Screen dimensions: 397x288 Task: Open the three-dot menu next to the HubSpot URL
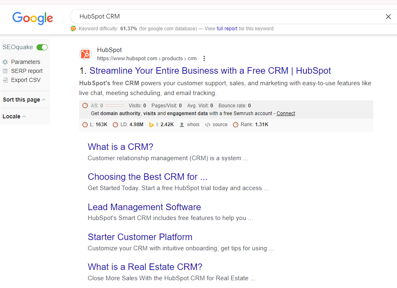(204, 59)
